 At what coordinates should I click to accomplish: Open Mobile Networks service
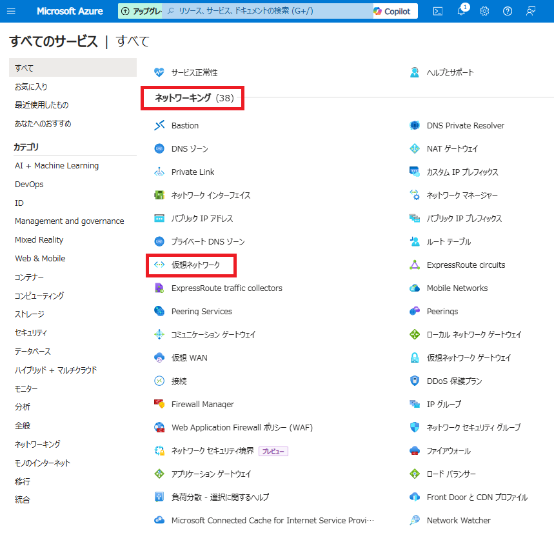coord(457,288)
